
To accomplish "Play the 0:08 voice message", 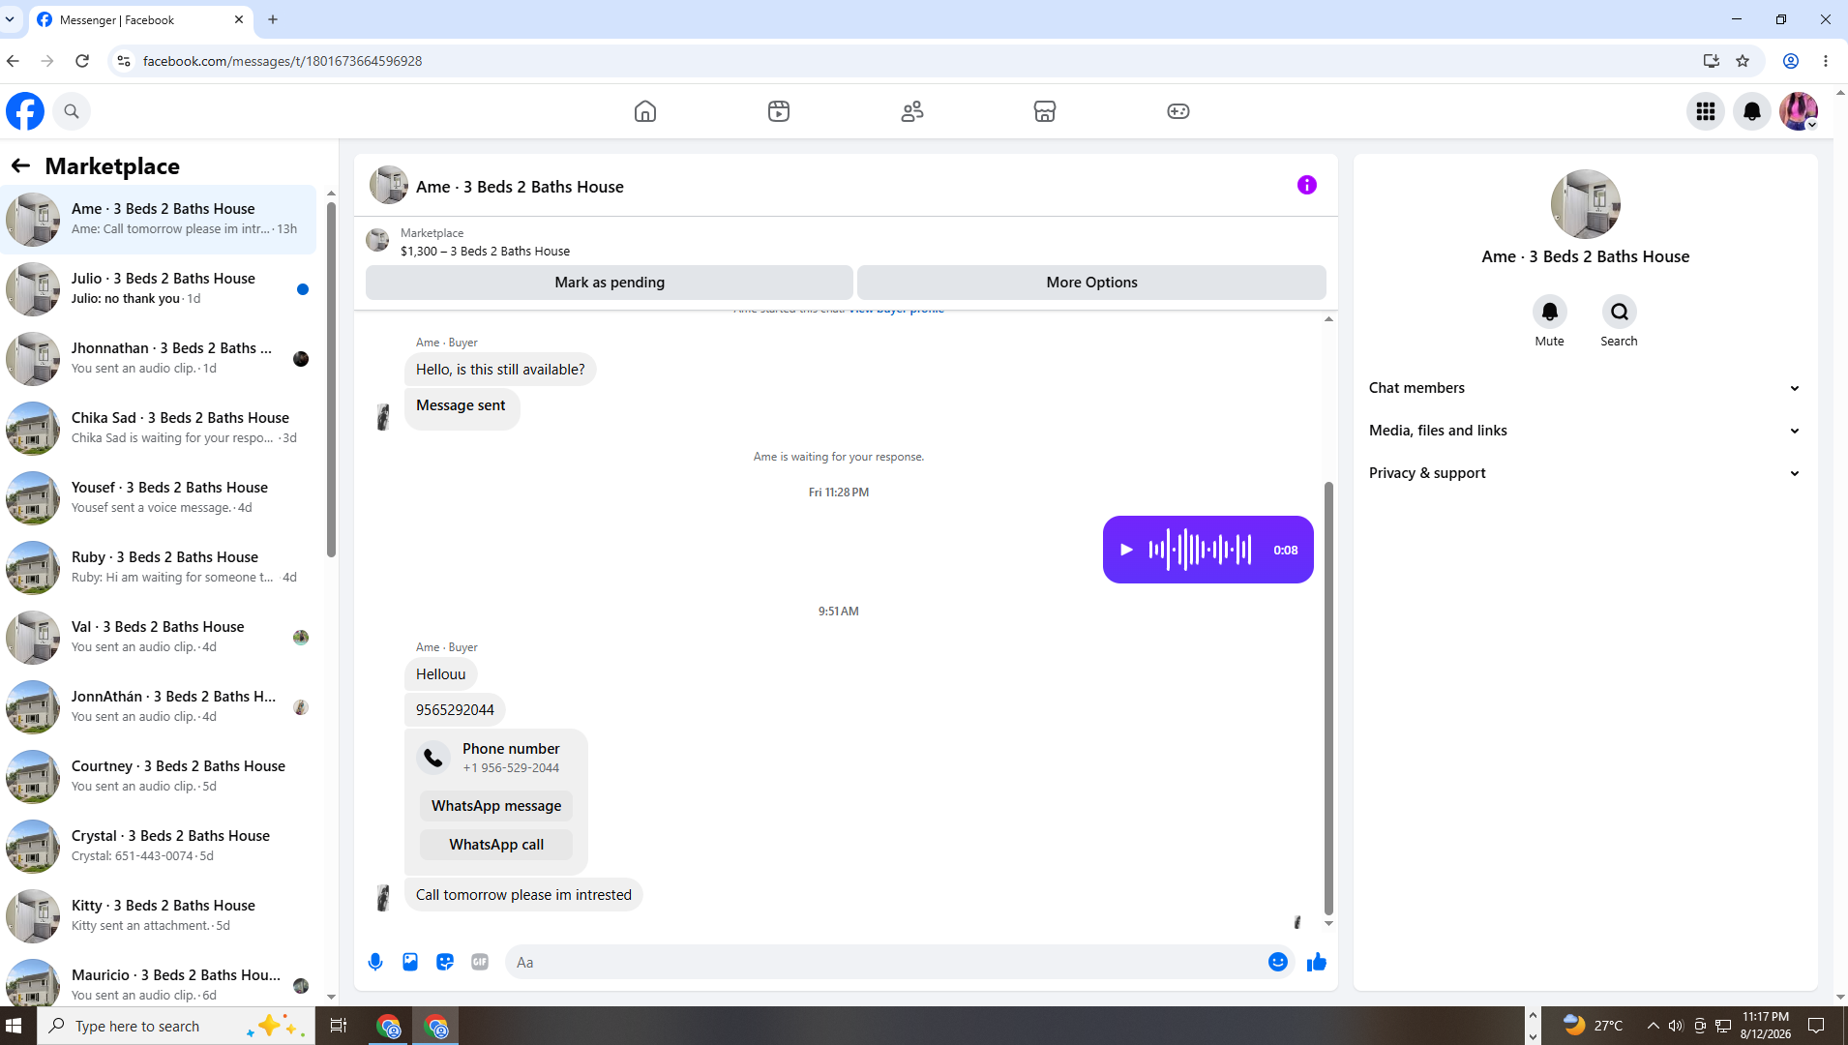I will click(1126, 550).
